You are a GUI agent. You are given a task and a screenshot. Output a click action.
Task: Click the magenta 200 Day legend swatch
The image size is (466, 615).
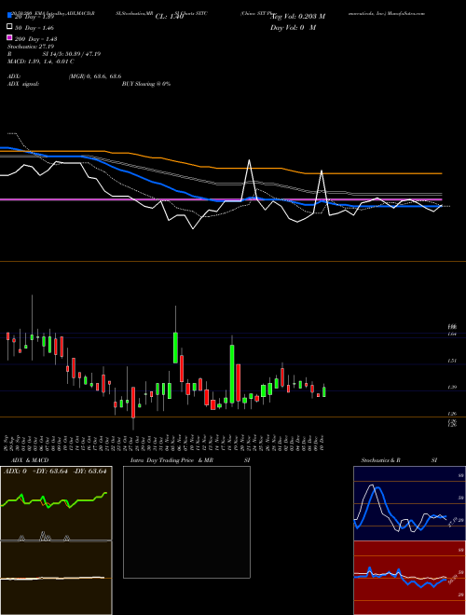[x=9, y=38]
